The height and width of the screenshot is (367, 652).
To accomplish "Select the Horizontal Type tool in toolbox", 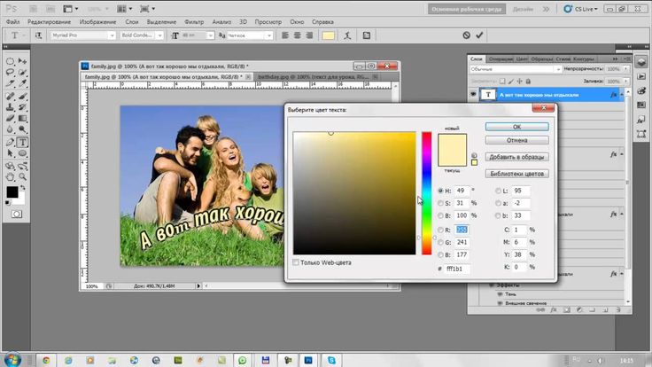I will (22, 142).
